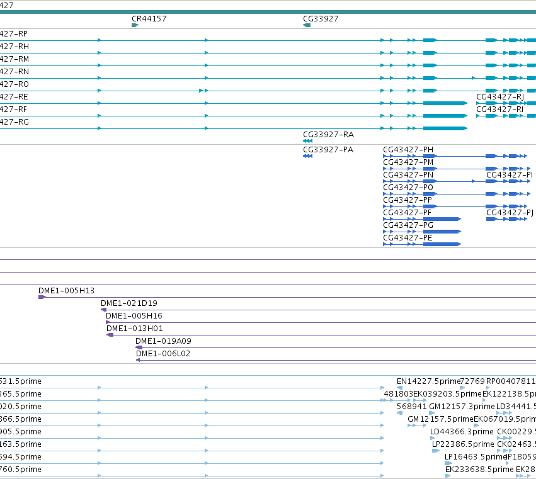Click the 427-RH transcript label
Viewport: 536px width, 479px height.
[x=14, y=46]
